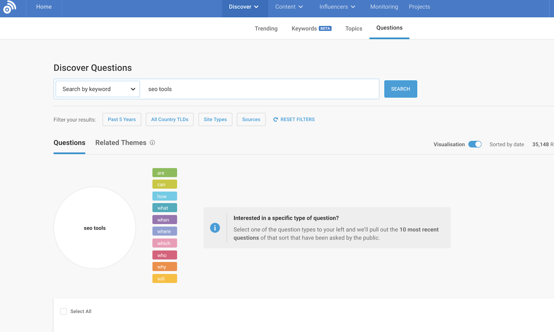Select the purple 'when' question type
The image size is (554, 332).
click(165, 220)
